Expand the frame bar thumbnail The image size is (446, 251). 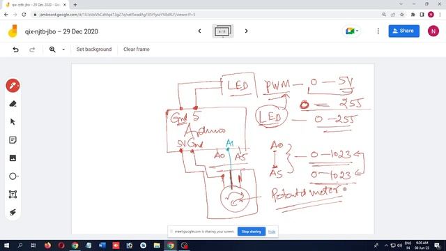click(223, 31)
